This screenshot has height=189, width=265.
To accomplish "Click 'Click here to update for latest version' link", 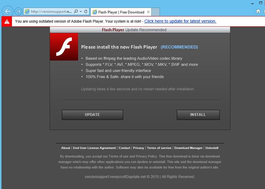I will click(180, 21).
